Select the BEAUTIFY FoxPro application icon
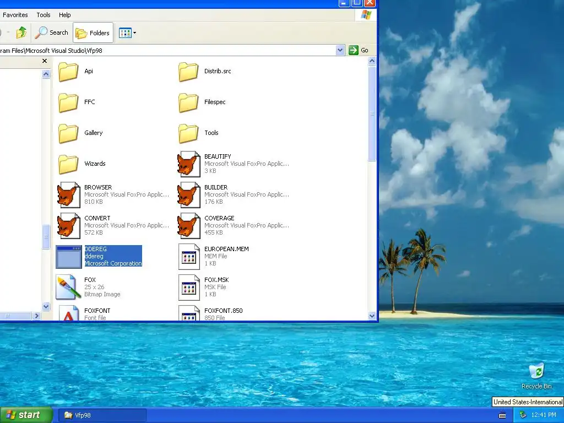The height and width of the screenshot is (423, 564). [189, 164]
